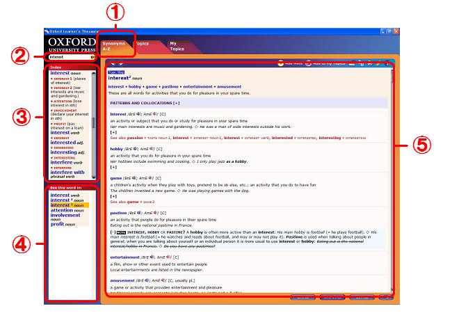Viewport: 452px width, 320px height.
Task: Click the hobby link in synonym list
Action: 135,87
